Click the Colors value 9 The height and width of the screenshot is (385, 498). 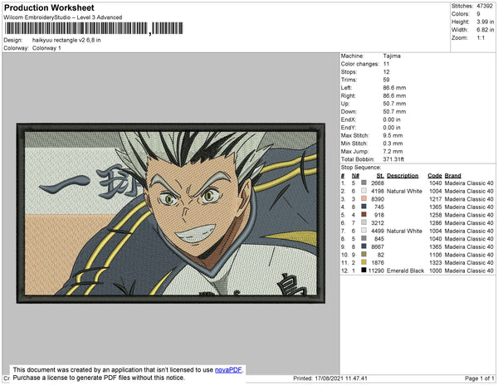[478, 14]
